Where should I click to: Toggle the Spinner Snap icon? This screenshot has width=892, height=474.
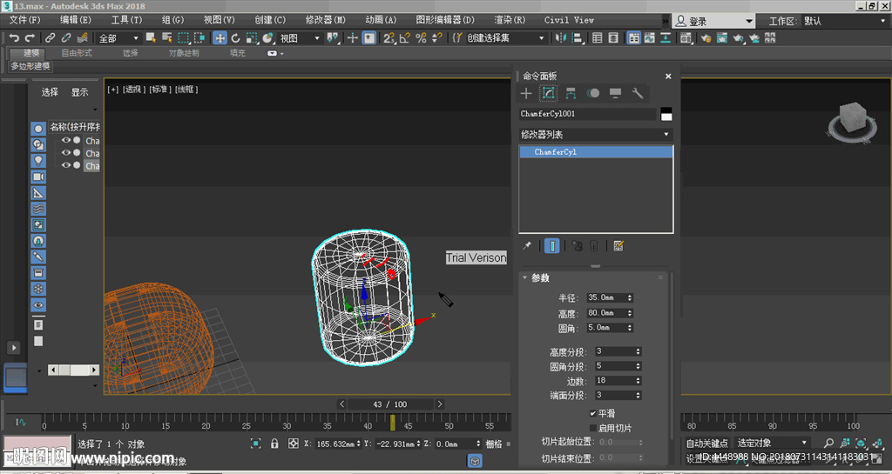click(x=437, y=38)
